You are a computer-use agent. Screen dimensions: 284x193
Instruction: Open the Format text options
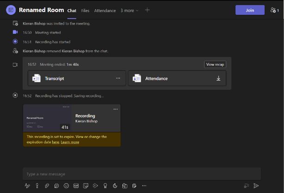click(x=27, y=186)
